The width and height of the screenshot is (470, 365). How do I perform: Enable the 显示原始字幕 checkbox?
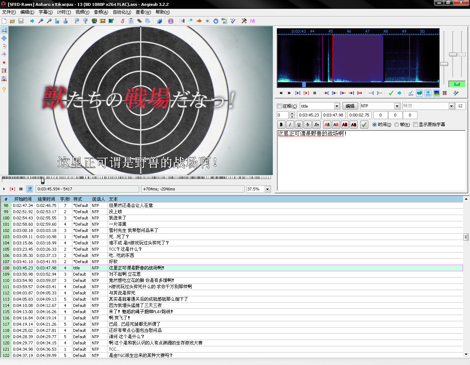pos(416,125)
